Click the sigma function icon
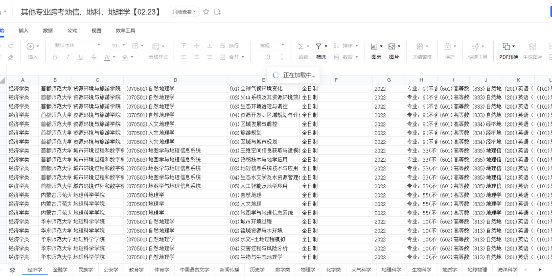Image resolution: width=552 pixels, height=276 pixels. coord(301,46)
